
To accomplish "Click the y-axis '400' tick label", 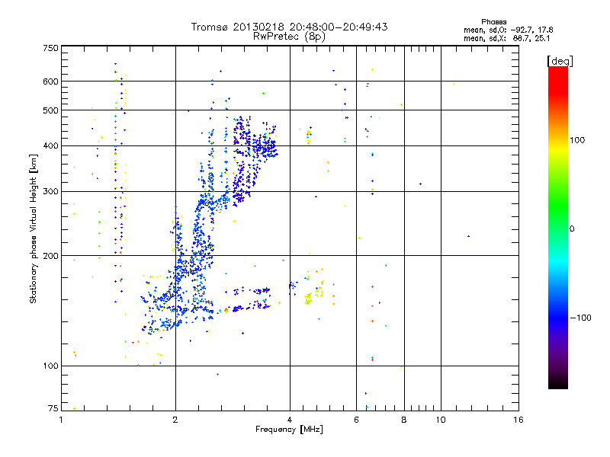I will coord(50,146).
